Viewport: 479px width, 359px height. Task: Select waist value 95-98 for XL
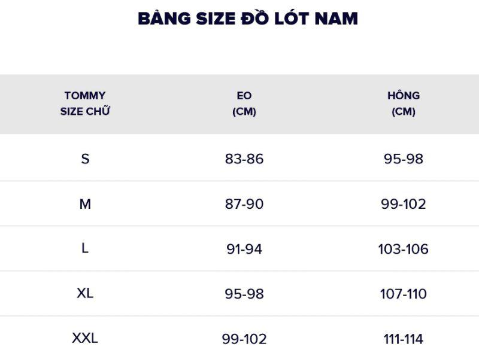pyautogui.click(x=244, y=294)
